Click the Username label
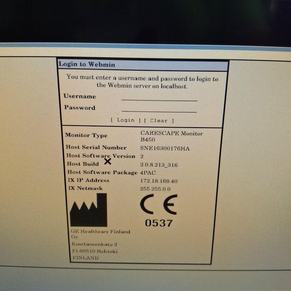 coord(80,96)
